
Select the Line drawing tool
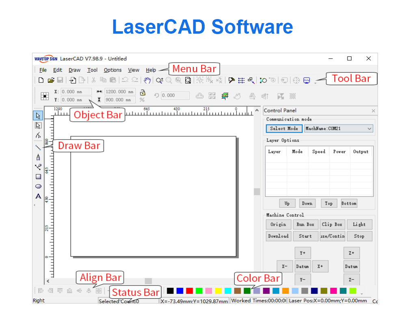click(38, 147)
